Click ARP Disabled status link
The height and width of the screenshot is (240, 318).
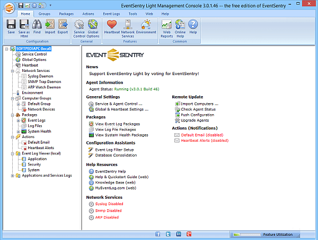[x=107, y=218]
